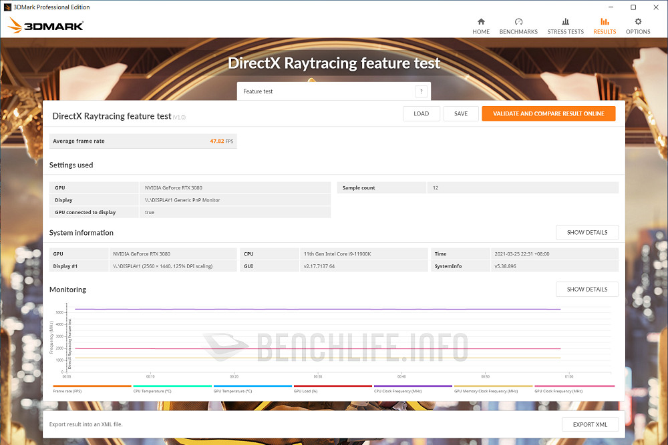
Task: Open Feature test help with the question mark
Action: [x=421, y=91]
